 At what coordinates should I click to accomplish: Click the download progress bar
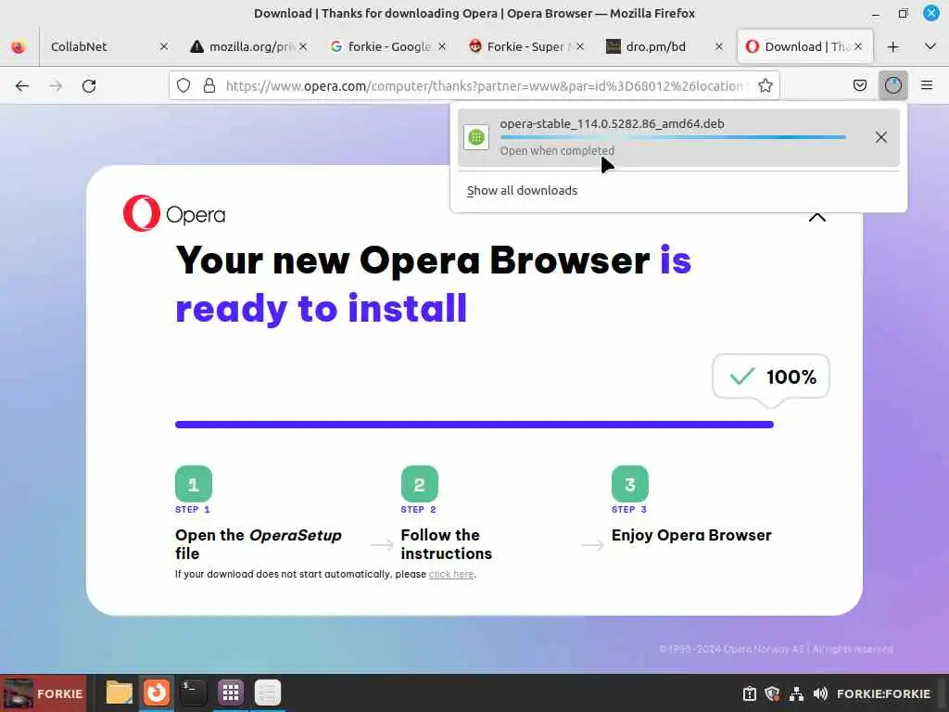click(673, 137)
